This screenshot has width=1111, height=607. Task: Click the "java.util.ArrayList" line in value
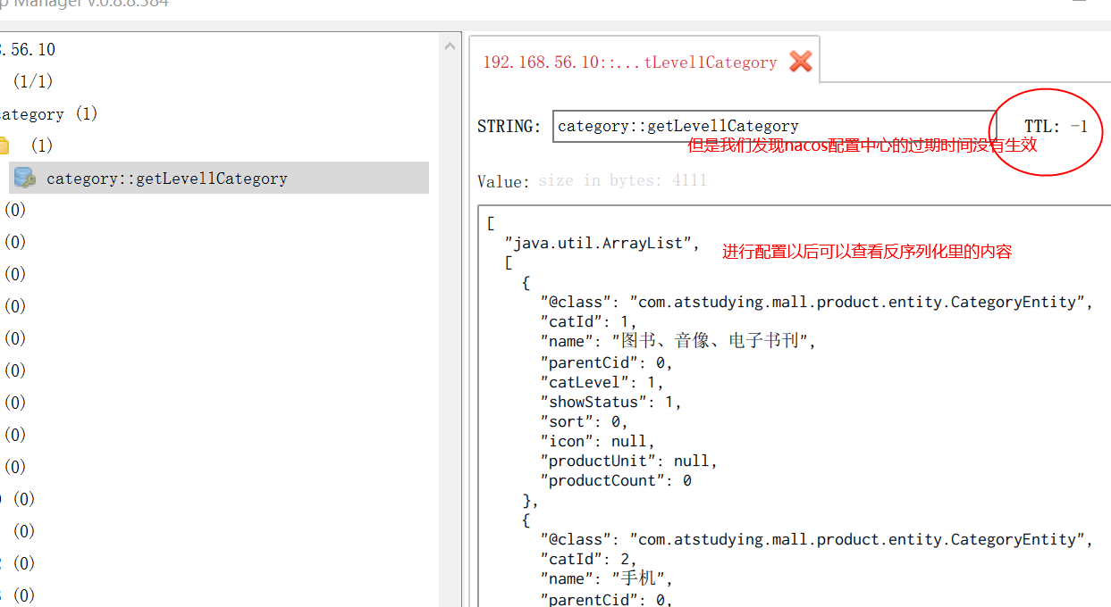(x=602, y=243)
